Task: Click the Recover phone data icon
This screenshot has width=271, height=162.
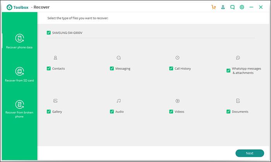Action: [19, 38]
